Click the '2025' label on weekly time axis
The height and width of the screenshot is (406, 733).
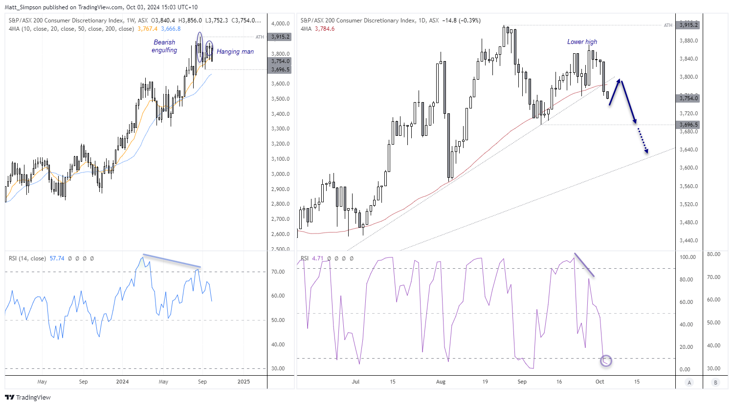click(244, 382)
